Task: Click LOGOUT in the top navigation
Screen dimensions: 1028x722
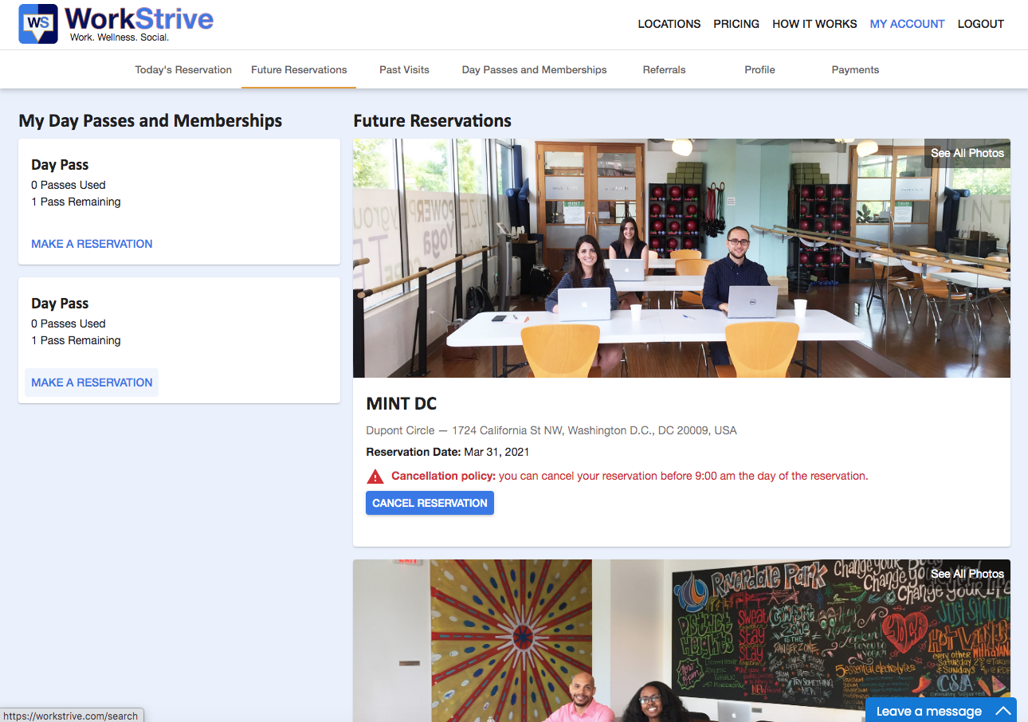Action: coord(981,24)
